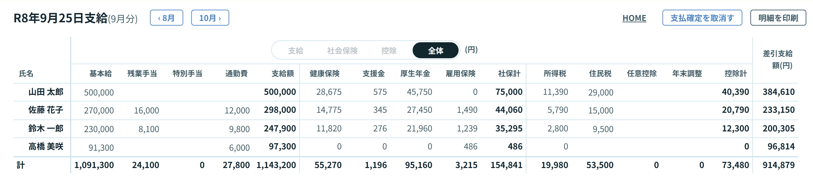Select 鈴木 一郎's employment insurance 1,239

click(467, 128)
